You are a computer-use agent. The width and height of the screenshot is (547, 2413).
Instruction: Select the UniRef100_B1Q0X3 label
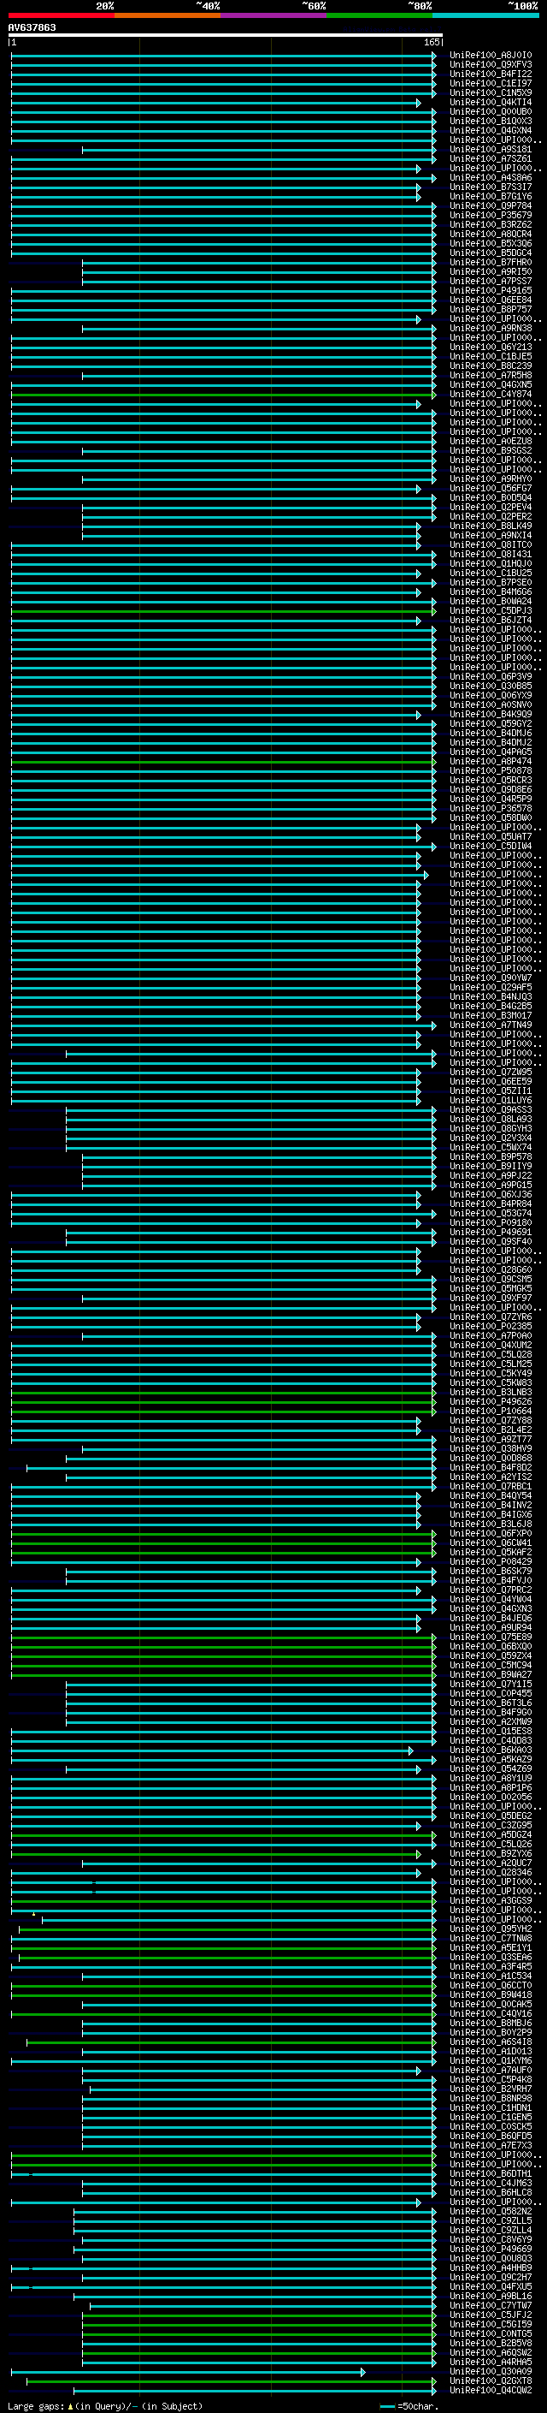pos(490,121)
